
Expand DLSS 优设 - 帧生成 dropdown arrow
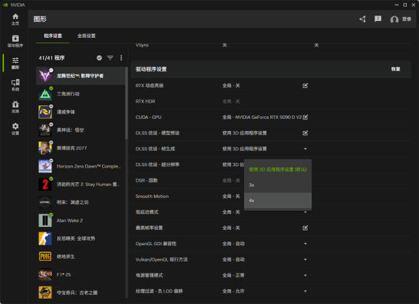305,149
